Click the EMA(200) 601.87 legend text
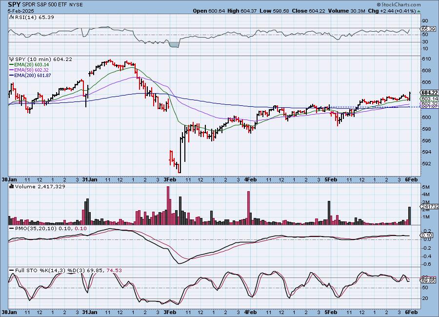 33,75
